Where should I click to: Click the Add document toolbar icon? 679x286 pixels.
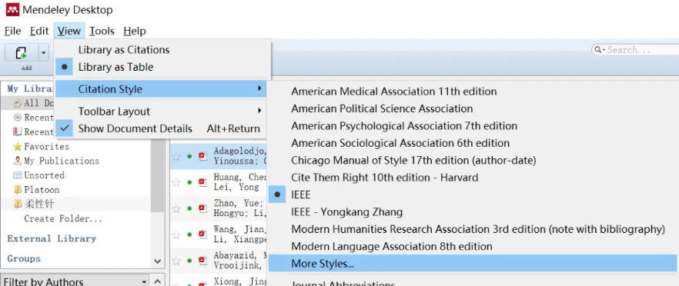point(21,53)
